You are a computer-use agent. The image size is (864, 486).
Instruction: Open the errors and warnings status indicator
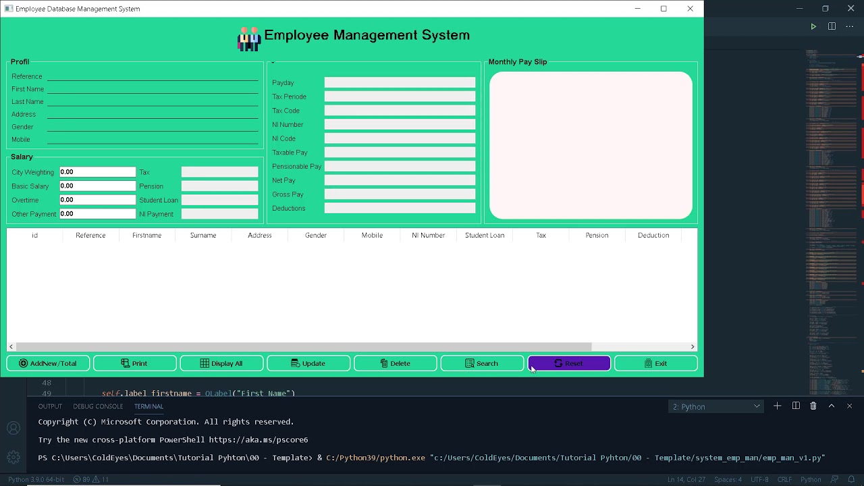pyautogui.click(x=91, y=479)
